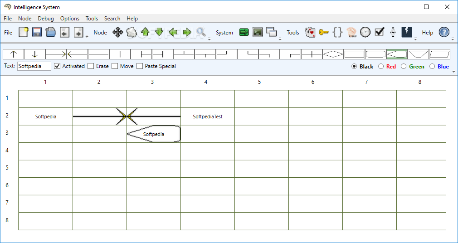
Task: Move node down with green down arrow
Action: [159, 32]
